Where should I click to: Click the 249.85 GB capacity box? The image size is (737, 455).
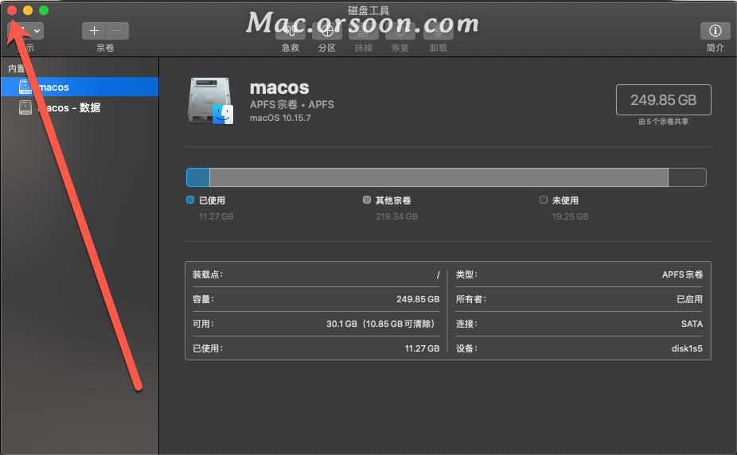(x=663, y=99)
